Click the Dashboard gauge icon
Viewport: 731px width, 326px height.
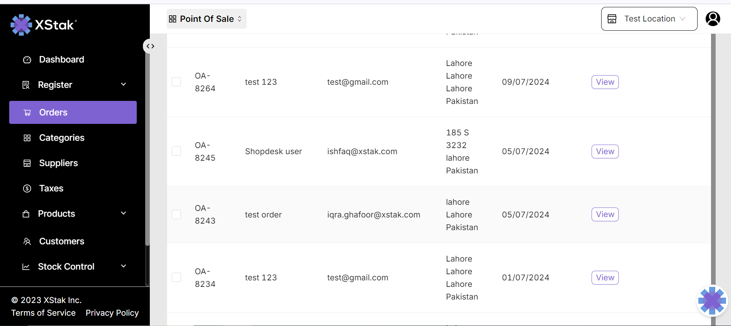pyautogui.click(x=27, y=60)
